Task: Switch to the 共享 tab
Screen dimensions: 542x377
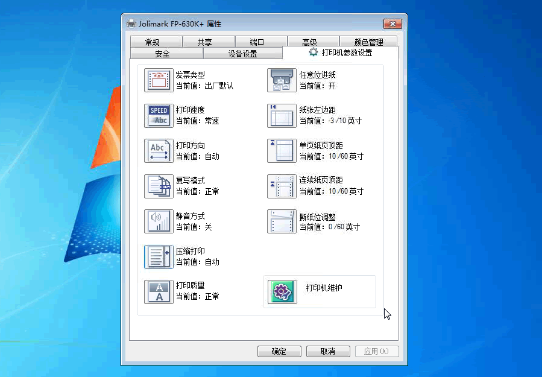Action: (209, 42)
